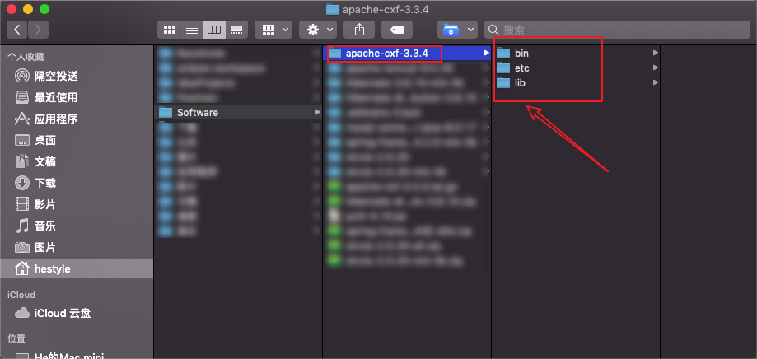Switch to column view
Image resolution: width=757 pixels, height=359 pixels.
(x=214, y=30)
